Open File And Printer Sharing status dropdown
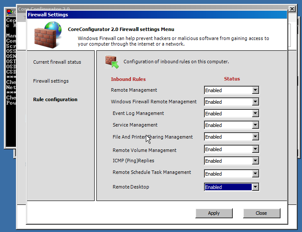Screen dimensions: 302x232 coord(256,137)
